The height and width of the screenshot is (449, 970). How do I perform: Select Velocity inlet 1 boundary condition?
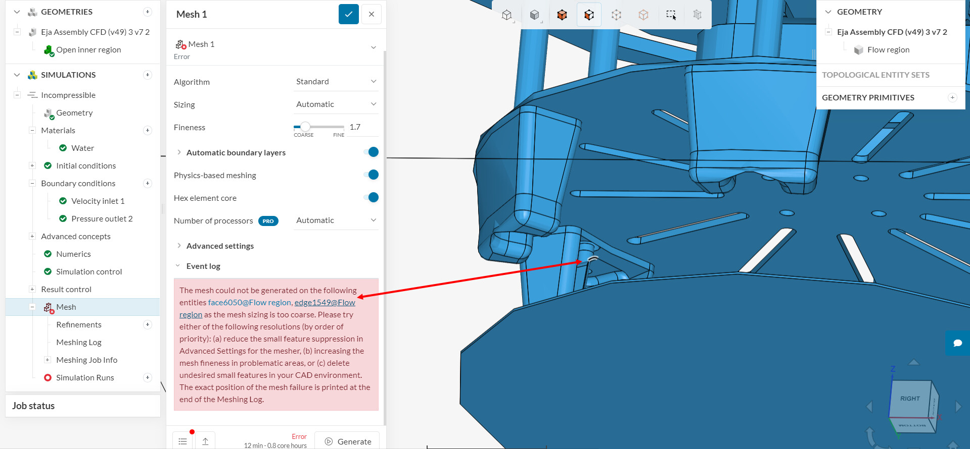tap(98, 201)
